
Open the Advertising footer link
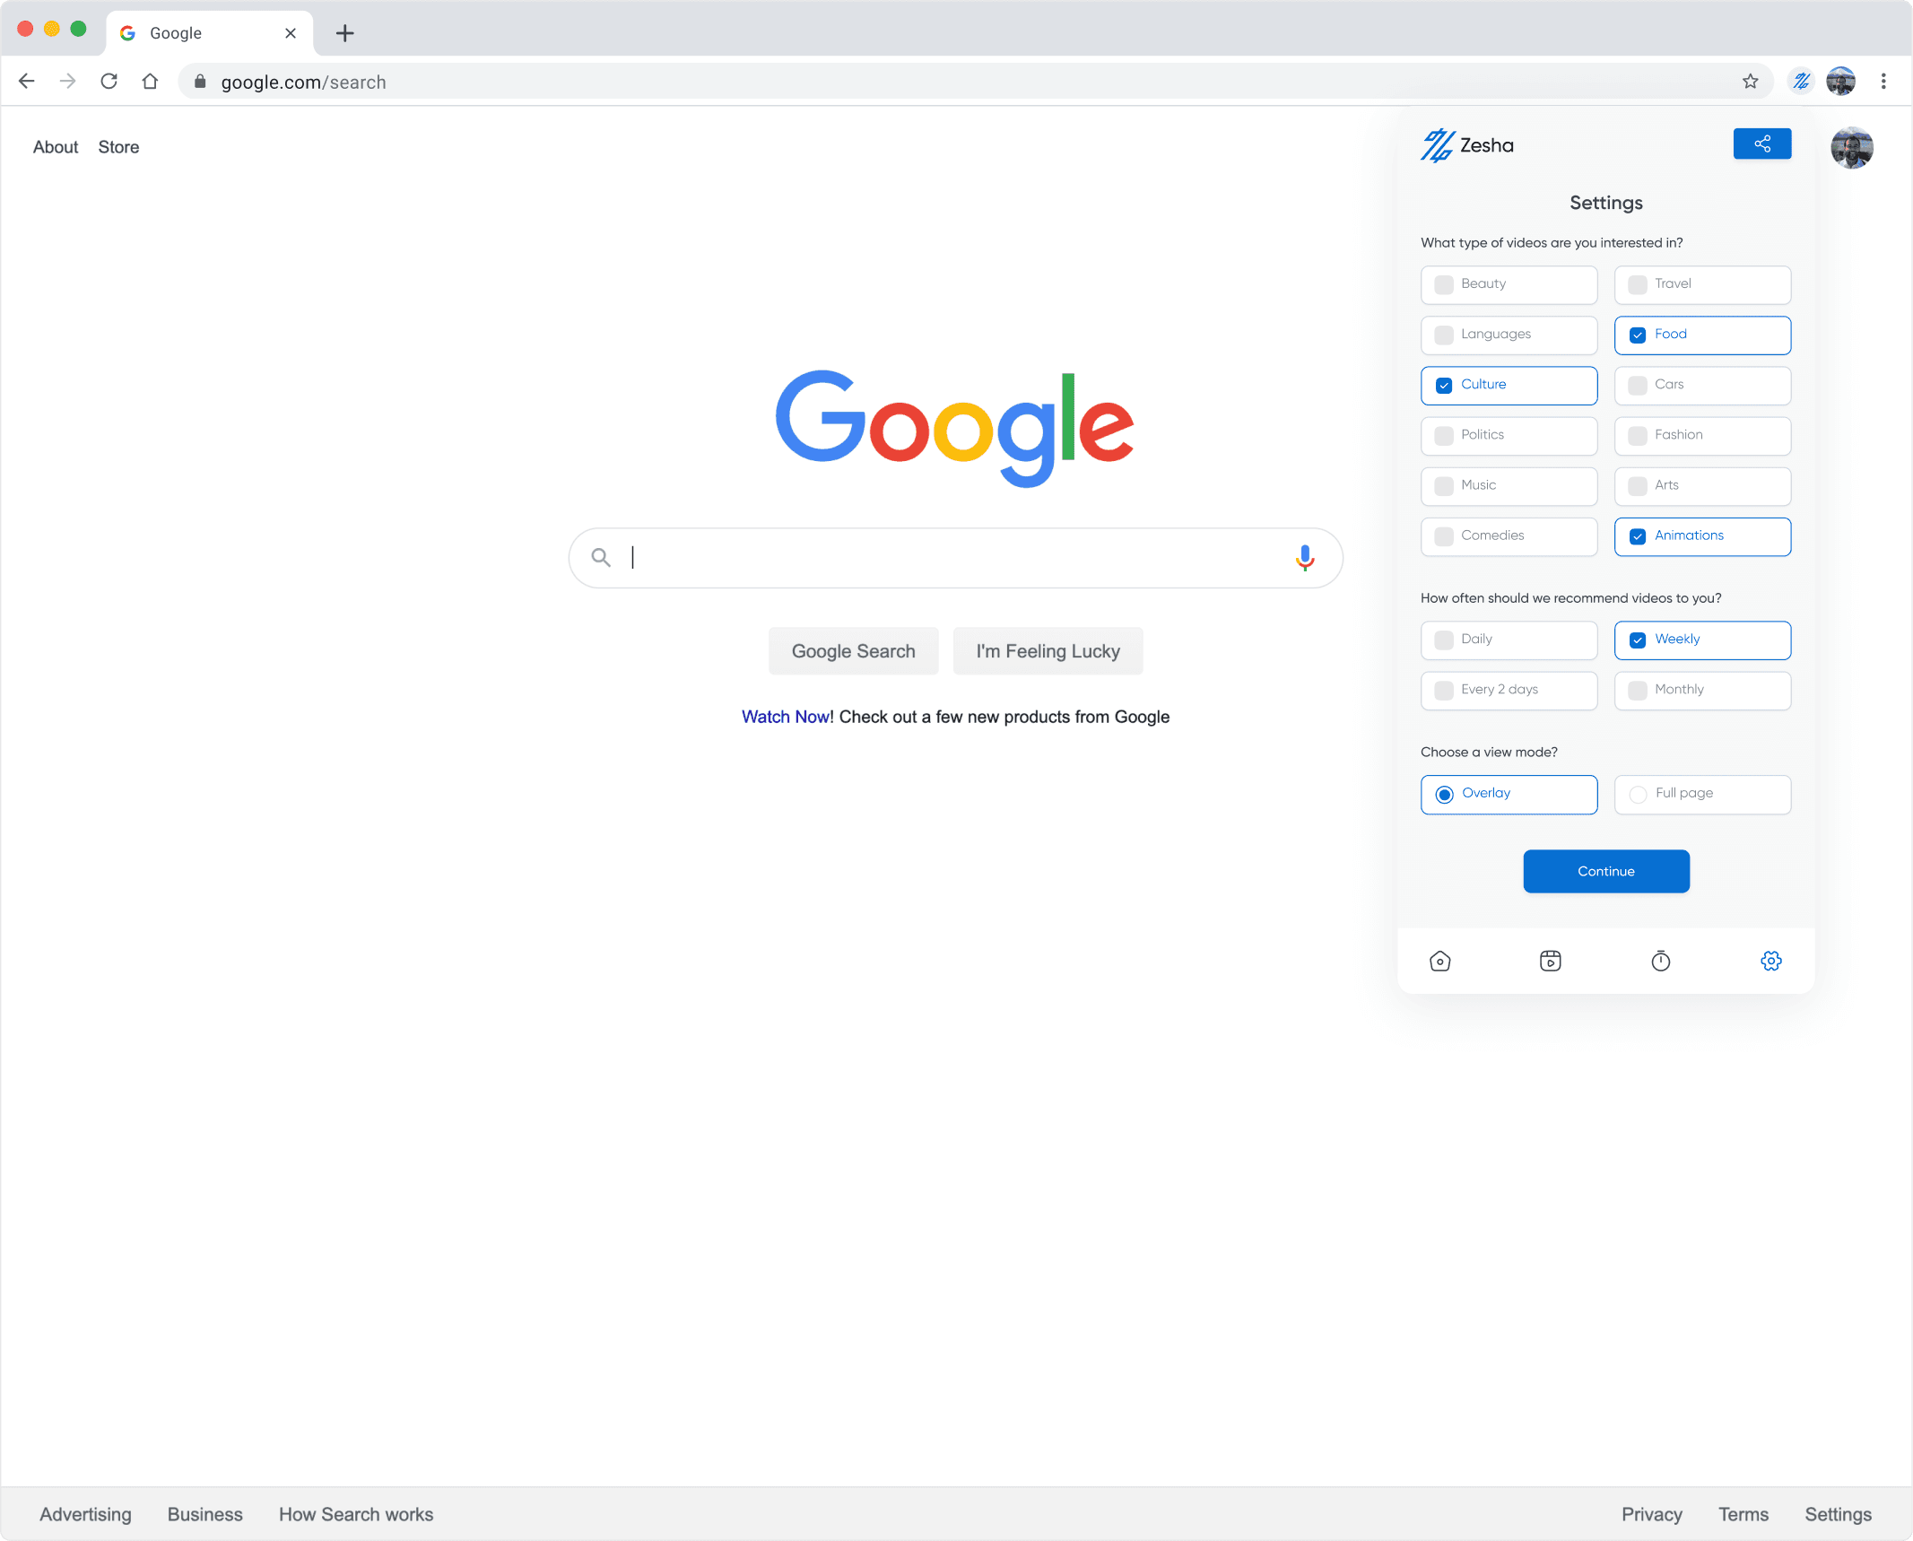[85, 1514]
